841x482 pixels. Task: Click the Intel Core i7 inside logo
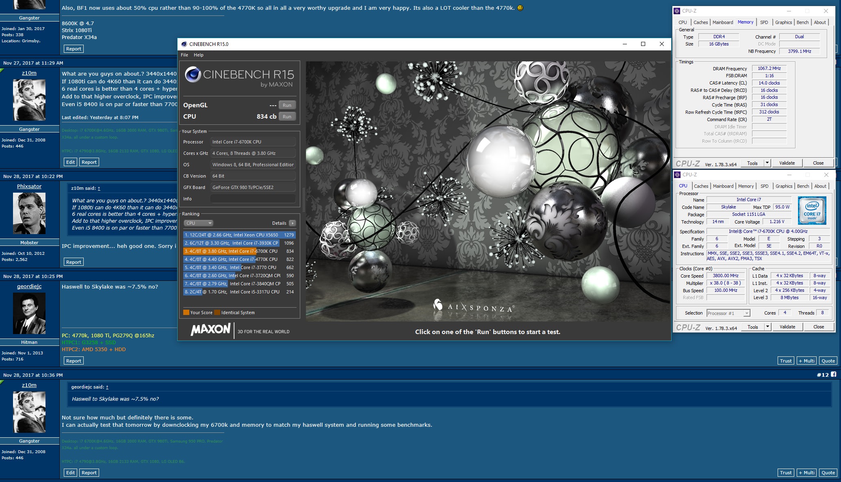click(812, 211)
